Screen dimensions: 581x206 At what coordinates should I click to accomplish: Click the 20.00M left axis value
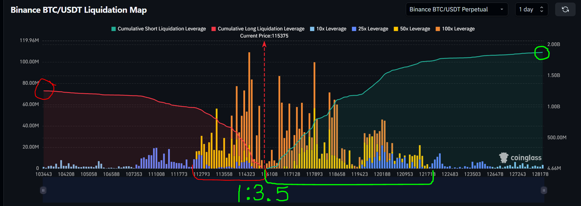pos(30,147)
